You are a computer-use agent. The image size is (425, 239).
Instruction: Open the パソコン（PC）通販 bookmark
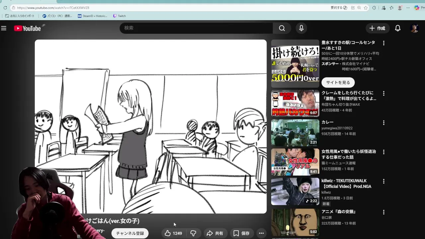[57, 16]
